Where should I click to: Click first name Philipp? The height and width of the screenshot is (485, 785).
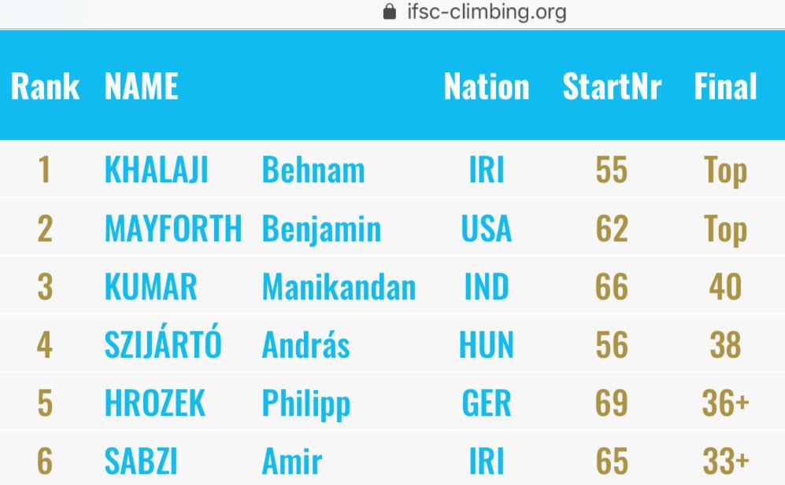click(305, 403)
